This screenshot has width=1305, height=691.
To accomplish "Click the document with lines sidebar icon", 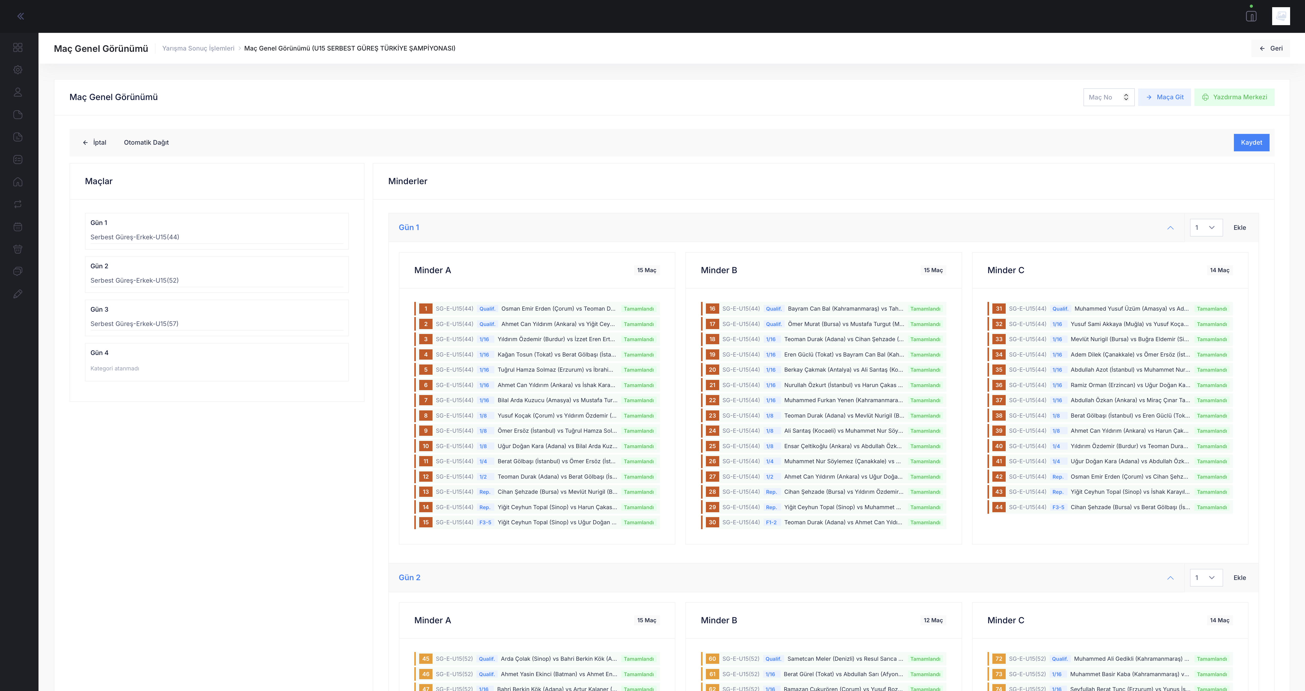I will 18,137.
